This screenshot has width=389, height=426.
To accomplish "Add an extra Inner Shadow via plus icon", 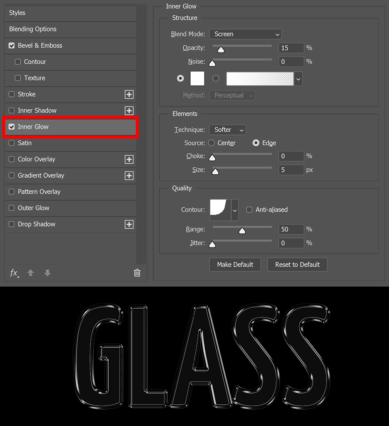I will (x=129, y=110).
